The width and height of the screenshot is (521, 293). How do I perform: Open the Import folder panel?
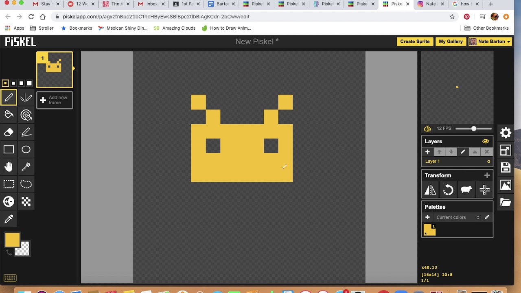point(506,203)
